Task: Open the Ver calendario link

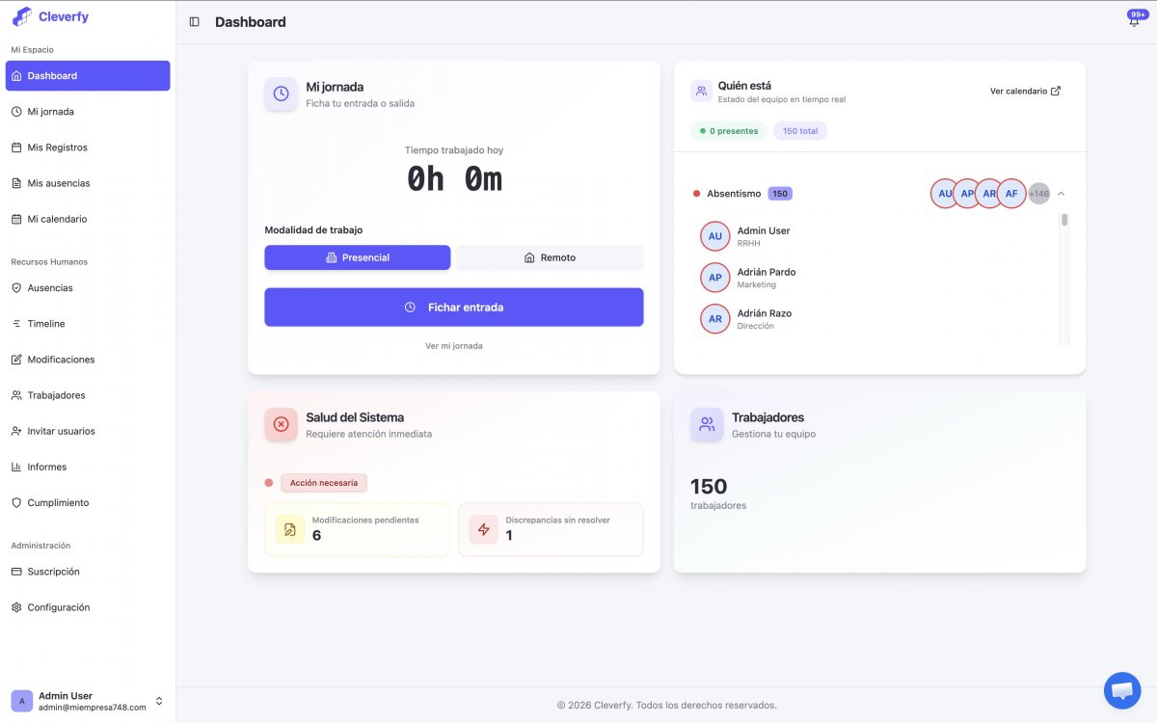Action: tap(1025, 92)
